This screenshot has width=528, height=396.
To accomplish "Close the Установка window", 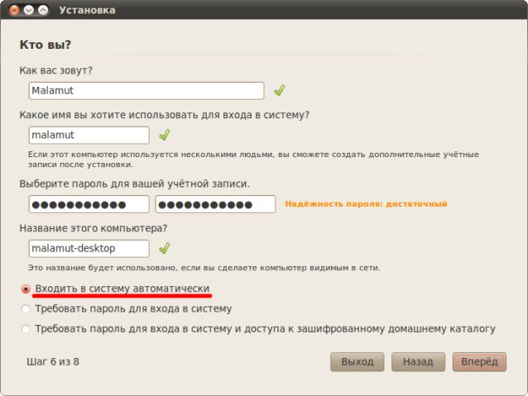I will [14, 10].
